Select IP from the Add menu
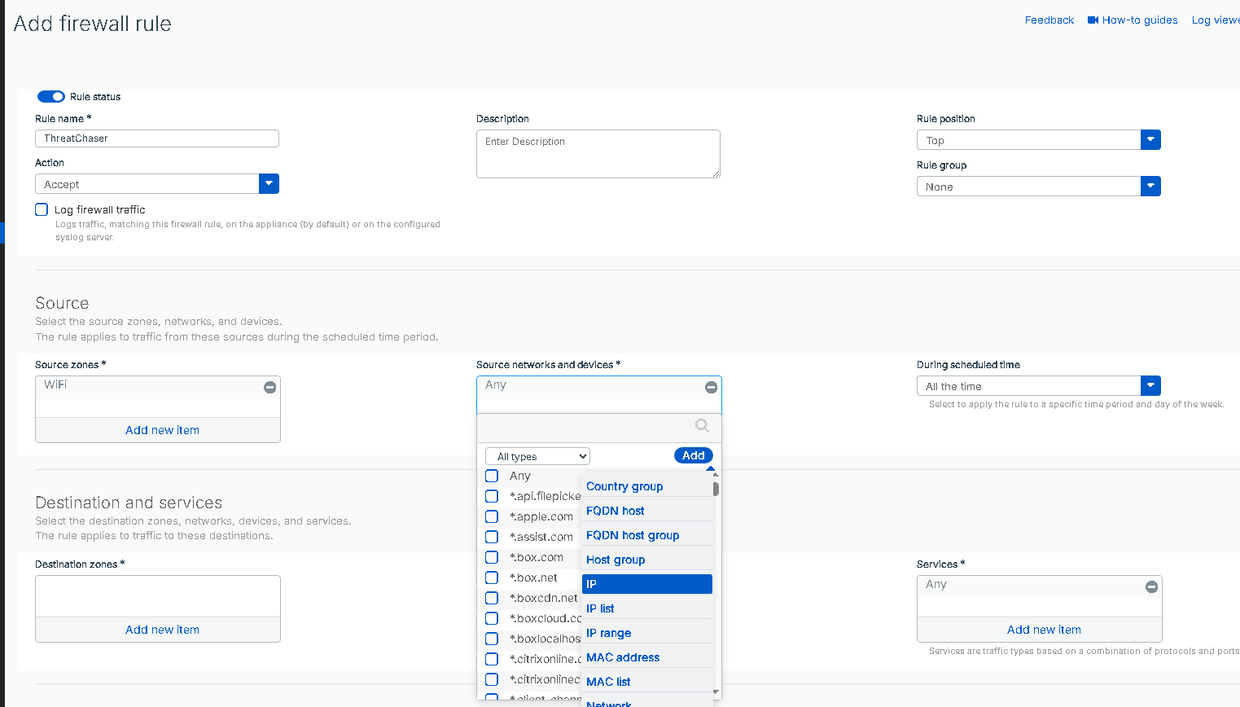1240x707 pixels. (x=646, y=584)
